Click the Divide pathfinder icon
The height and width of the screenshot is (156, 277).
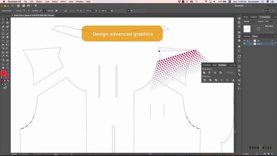point(205,80)
